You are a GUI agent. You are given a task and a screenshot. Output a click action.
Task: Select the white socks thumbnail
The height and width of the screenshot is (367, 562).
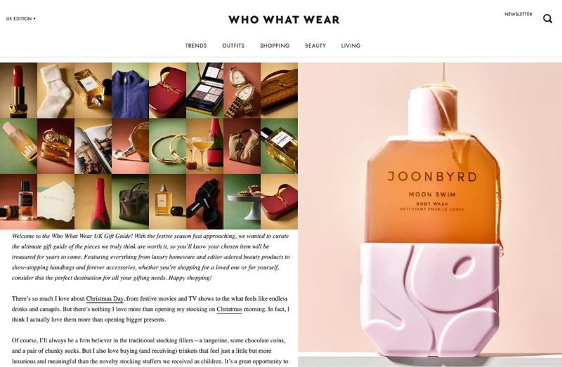point(56,91)
